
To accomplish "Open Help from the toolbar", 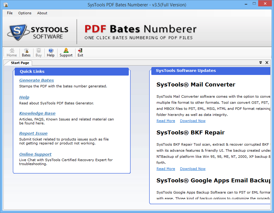I will tap(51, 52).
